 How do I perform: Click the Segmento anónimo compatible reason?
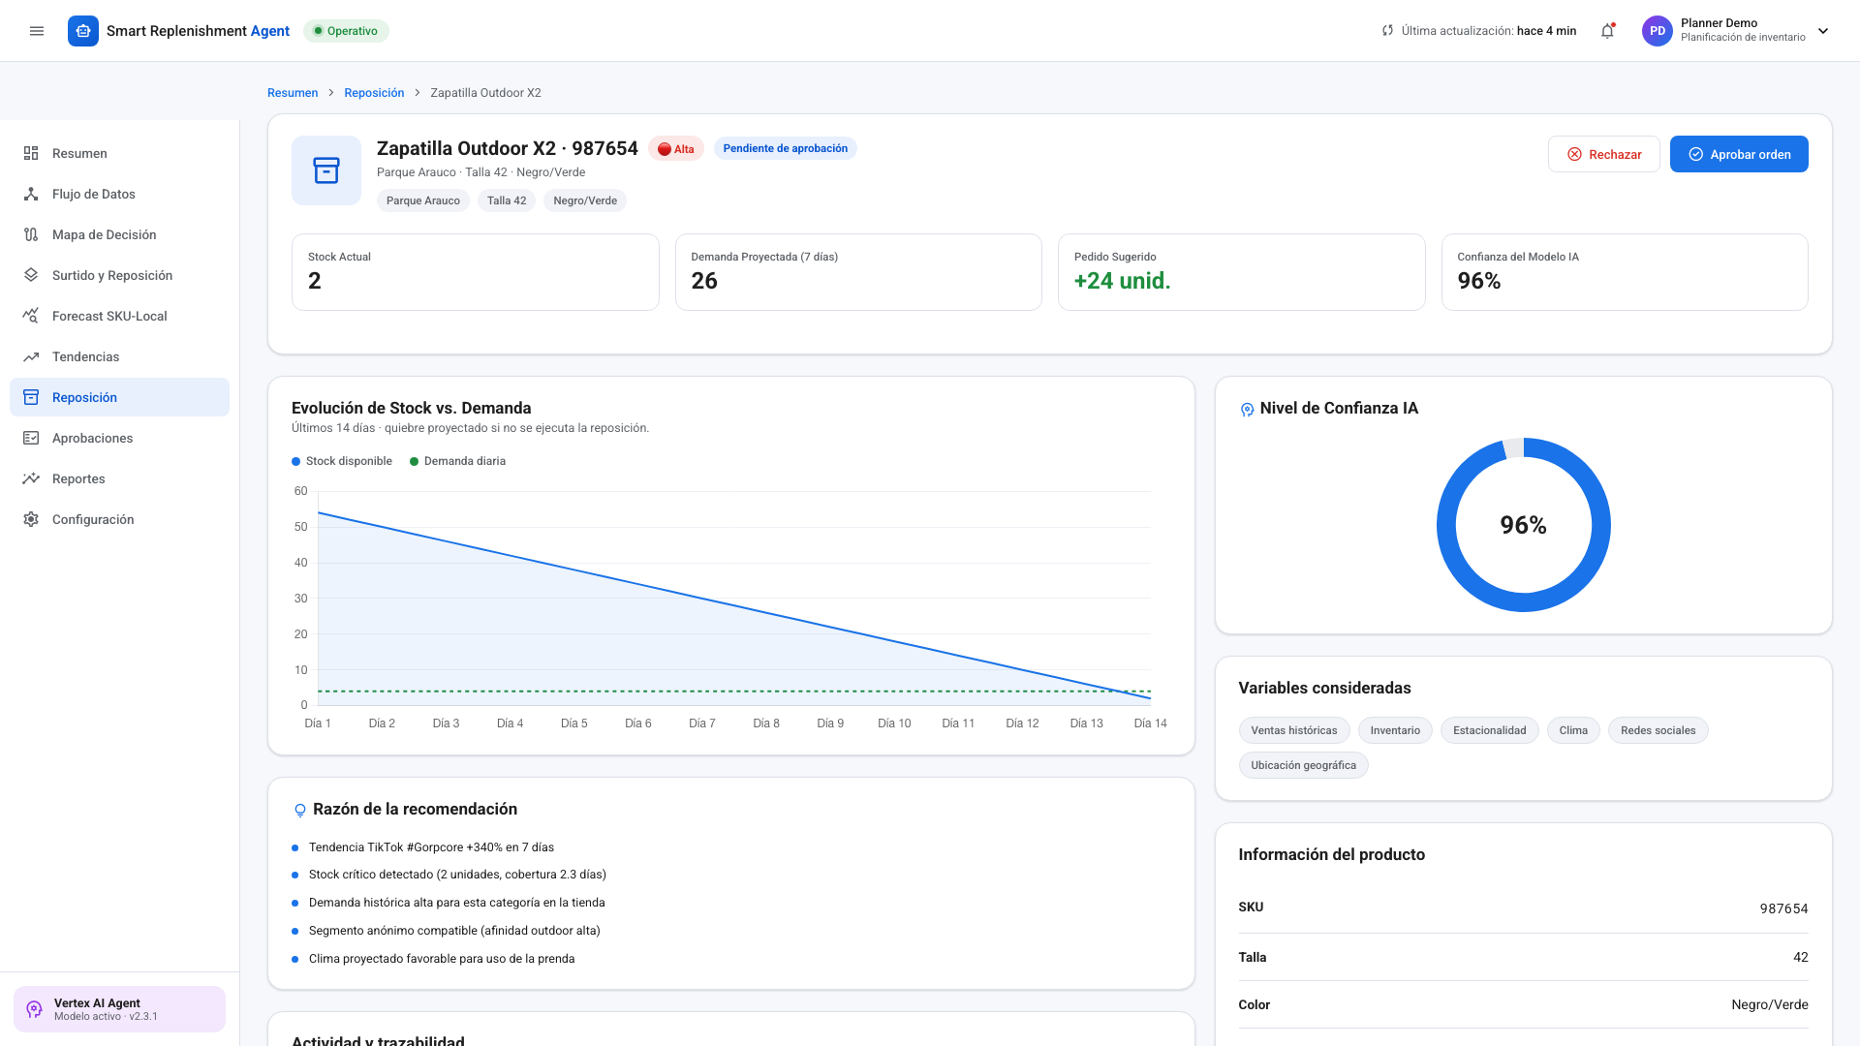454,931
